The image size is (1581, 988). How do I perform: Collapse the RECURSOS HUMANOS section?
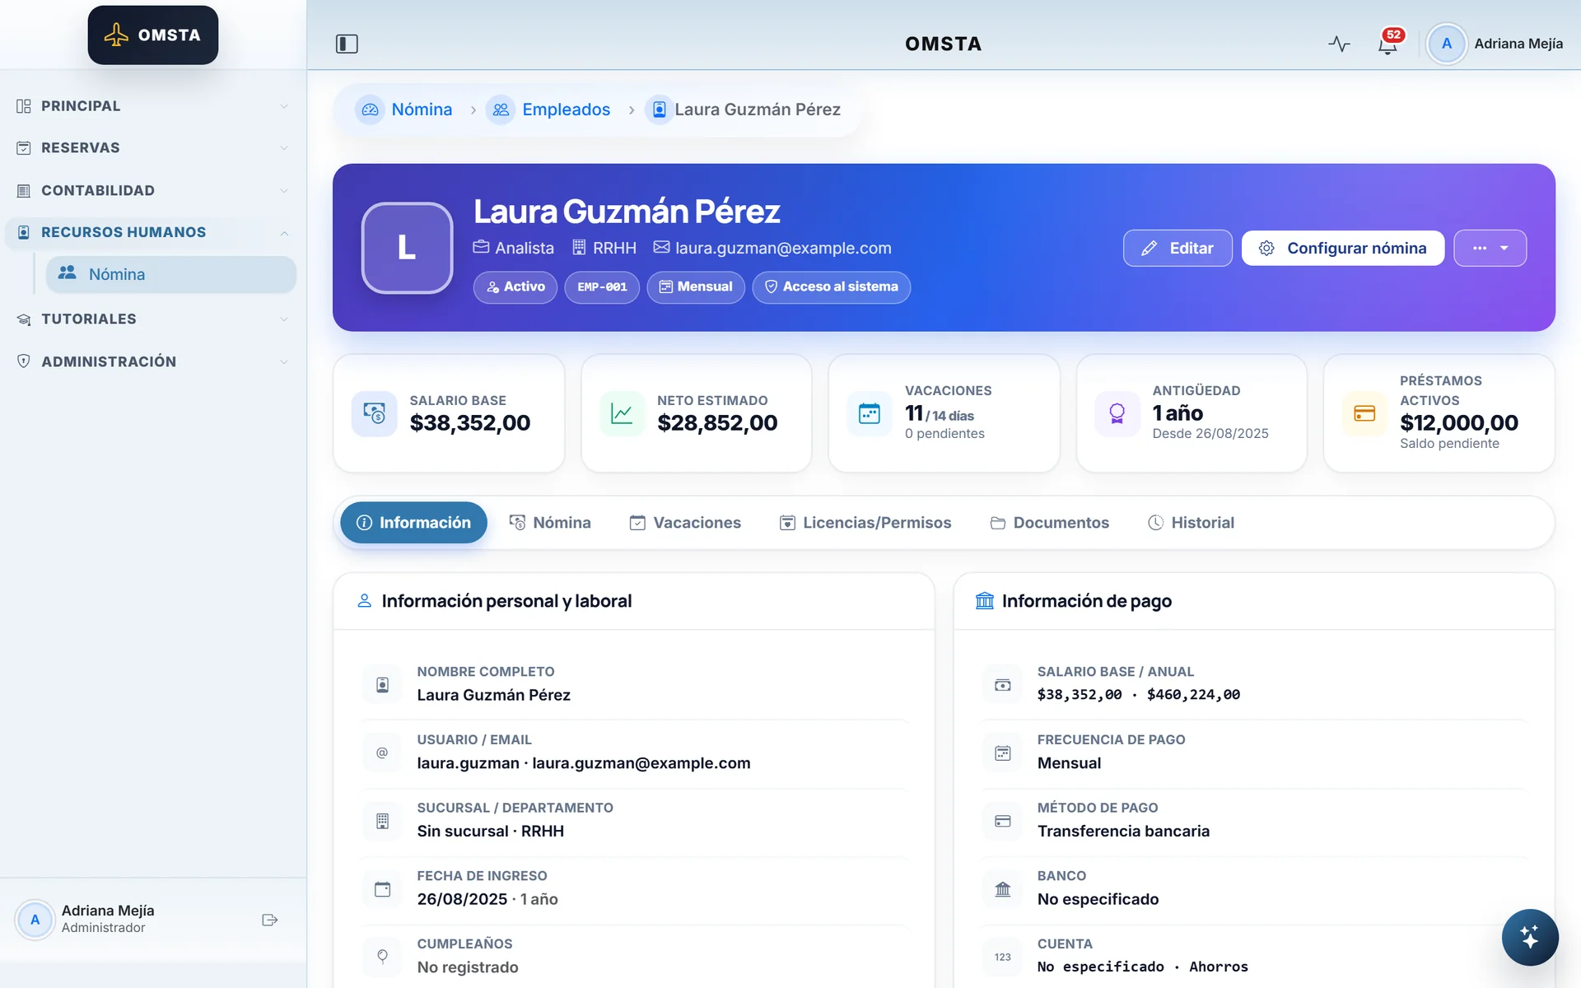tap(153, 233)
